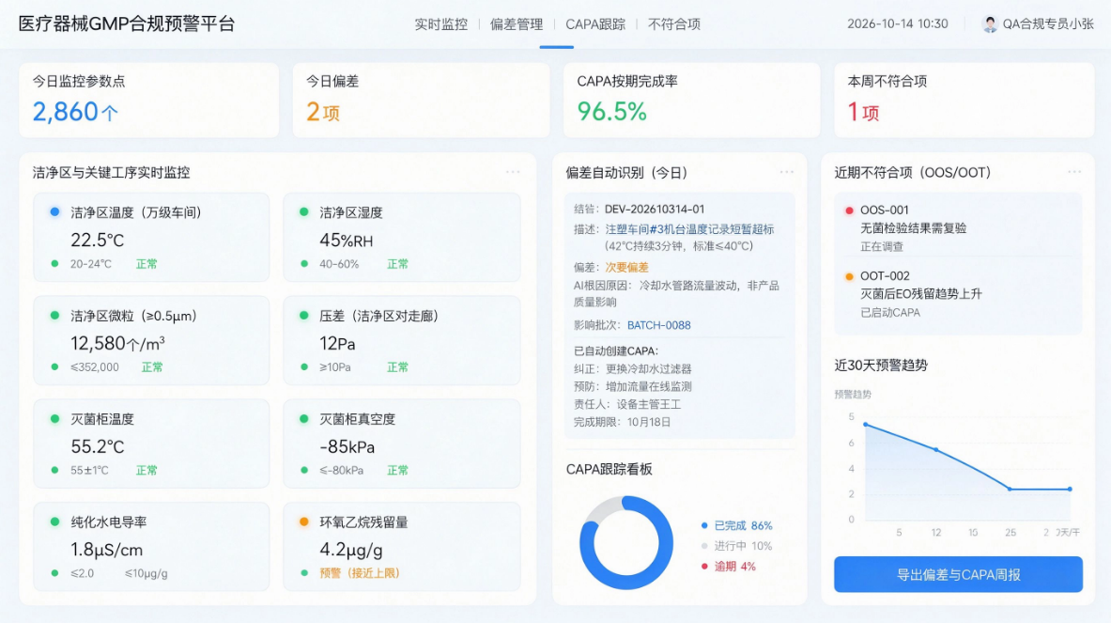The width and height of the screenshot is (1111, 623).
Task: Click the 逾期 4% legend entry
Action: [729, 567]
